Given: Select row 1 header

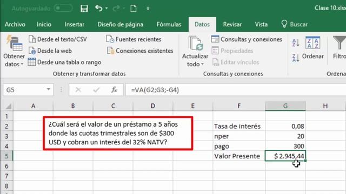Looking at the screenshot, I should pos(6,116).
